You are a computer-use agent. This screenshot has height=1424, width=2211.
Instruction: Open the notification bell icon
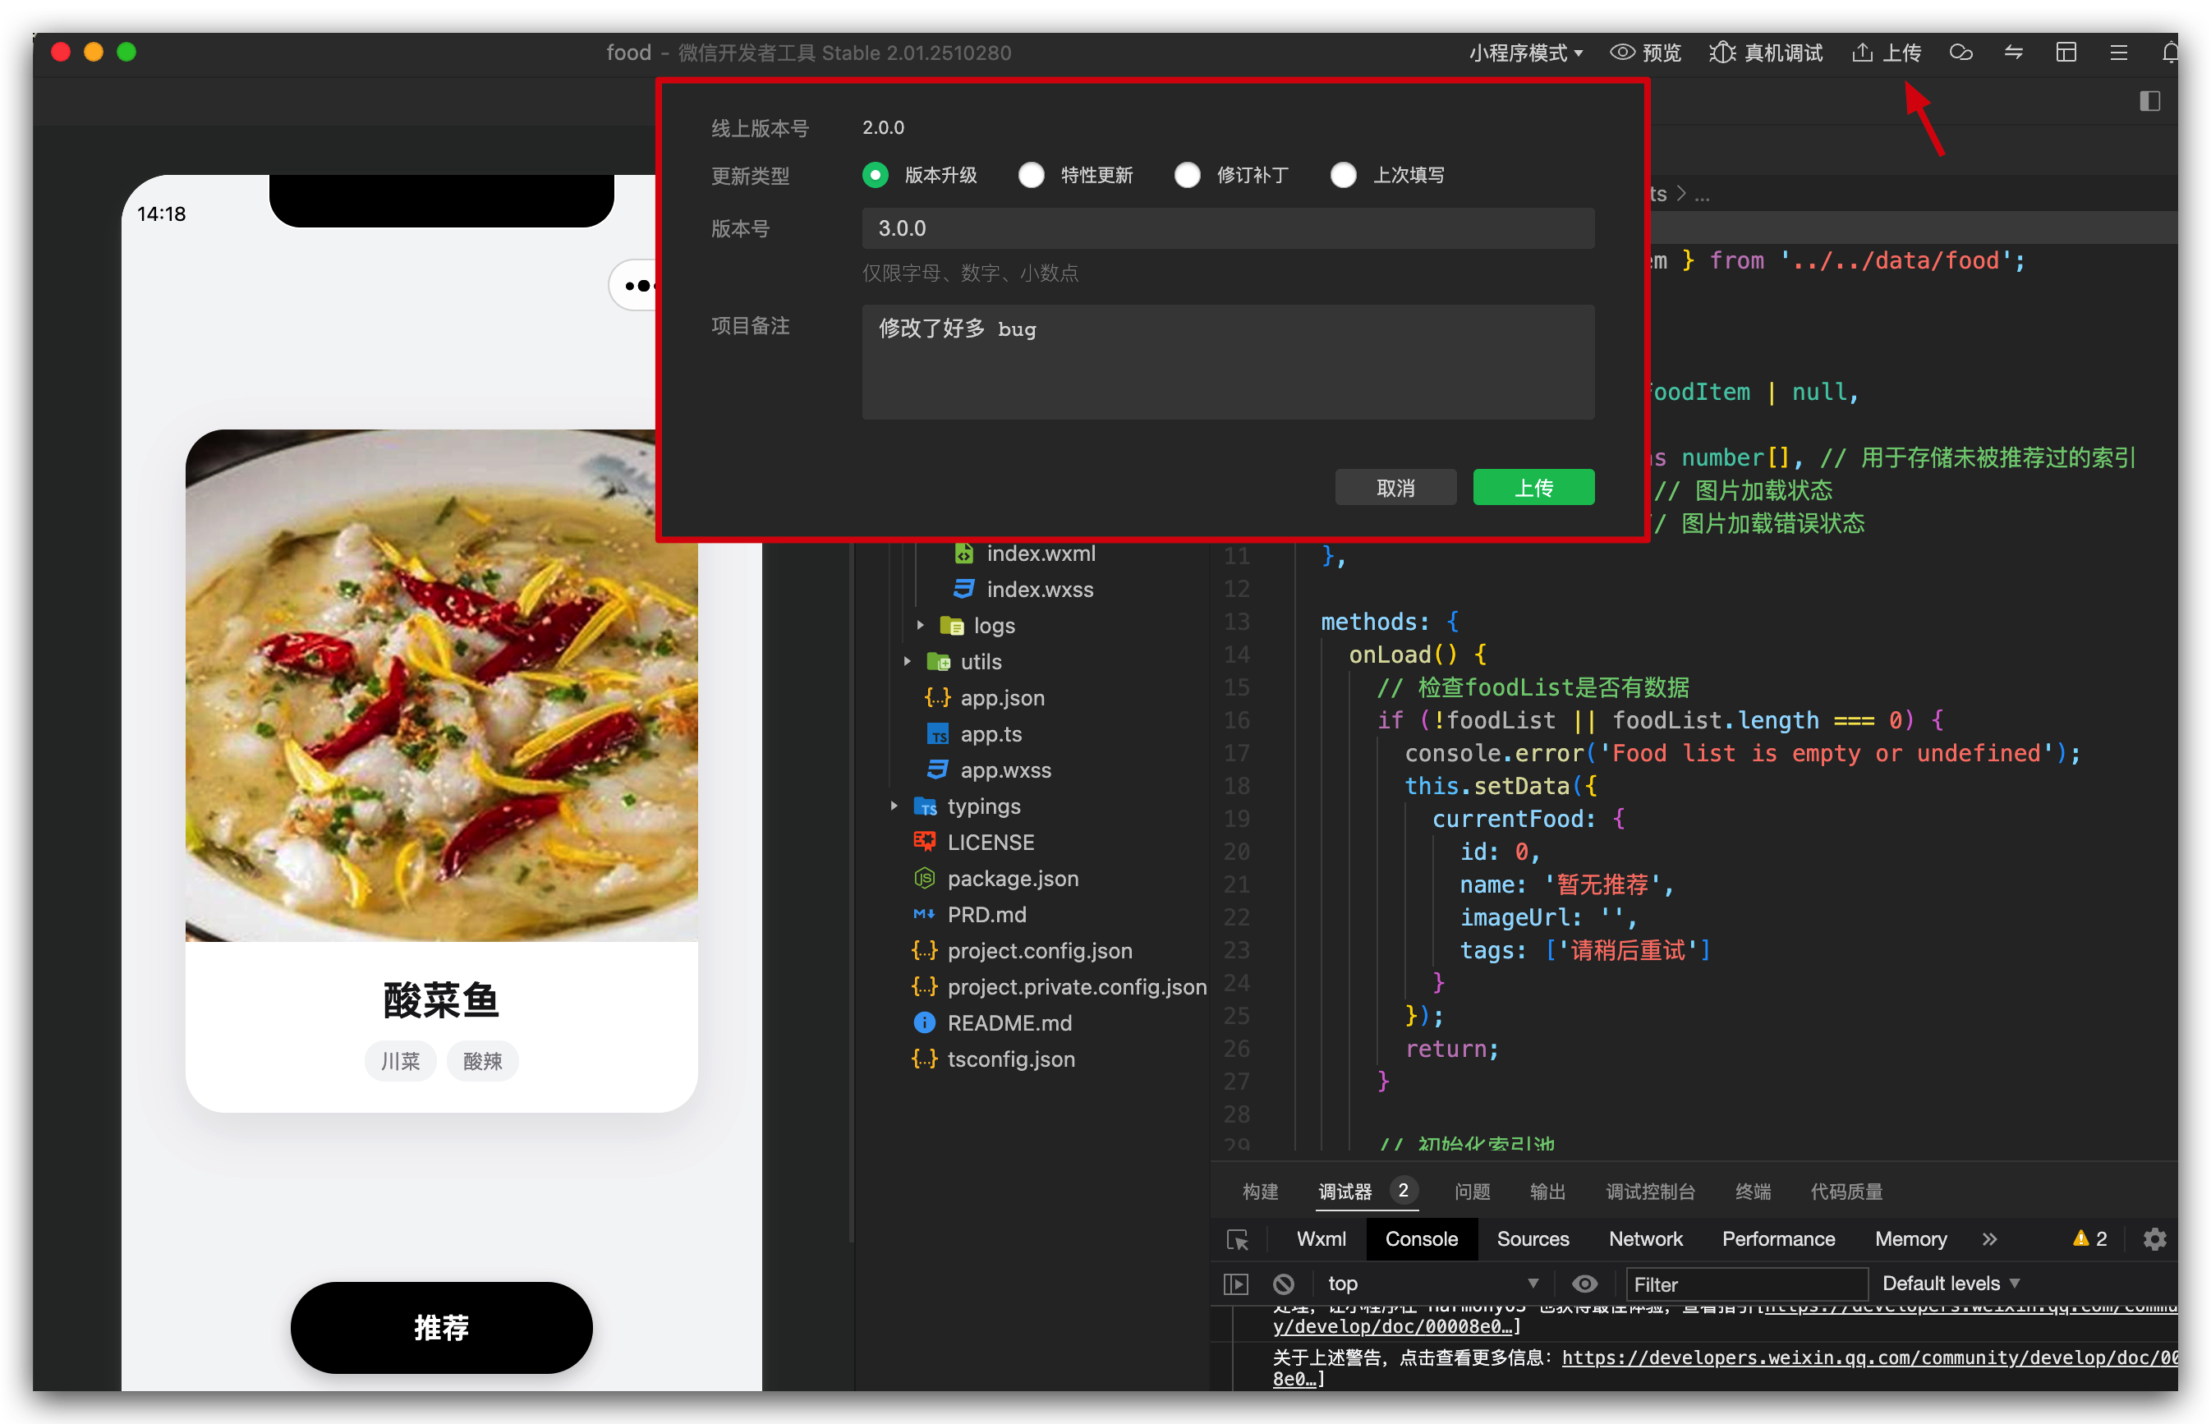pos(2170,53)
